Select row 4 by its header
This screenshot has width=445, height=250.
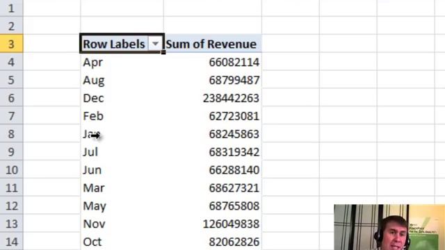click(x=11, y=62)
